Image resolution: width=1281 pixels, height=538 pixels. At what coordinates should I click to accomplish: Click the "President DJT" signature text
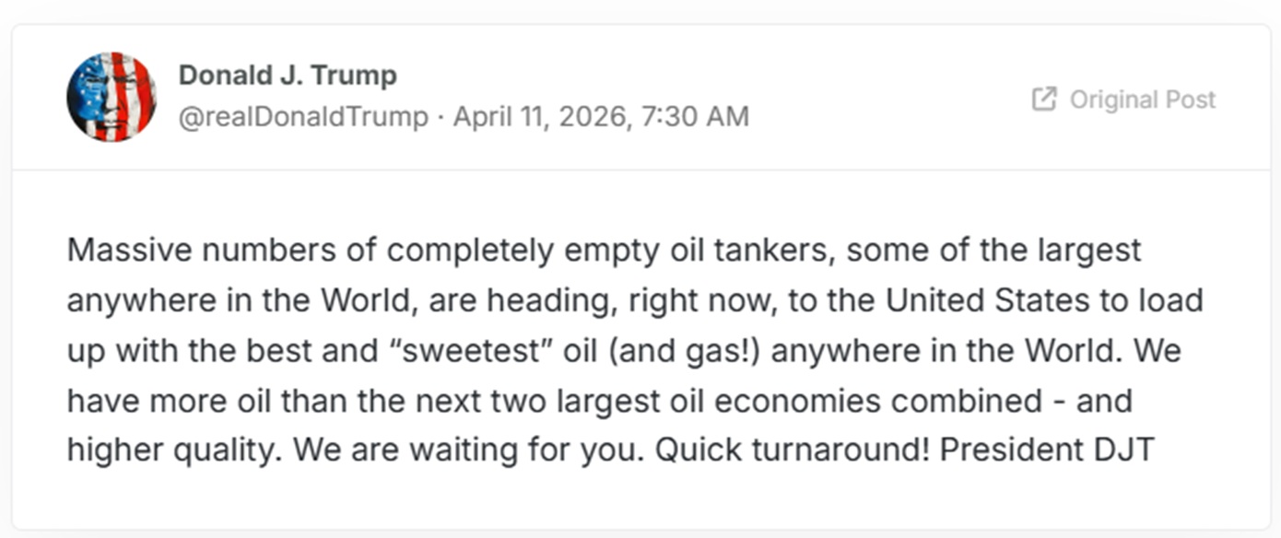[1047, 450]
